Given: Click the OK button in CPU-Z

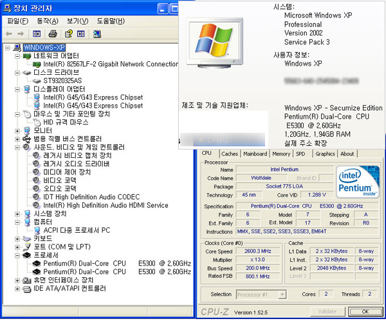Looking at the screenshot, I should 365,311.
